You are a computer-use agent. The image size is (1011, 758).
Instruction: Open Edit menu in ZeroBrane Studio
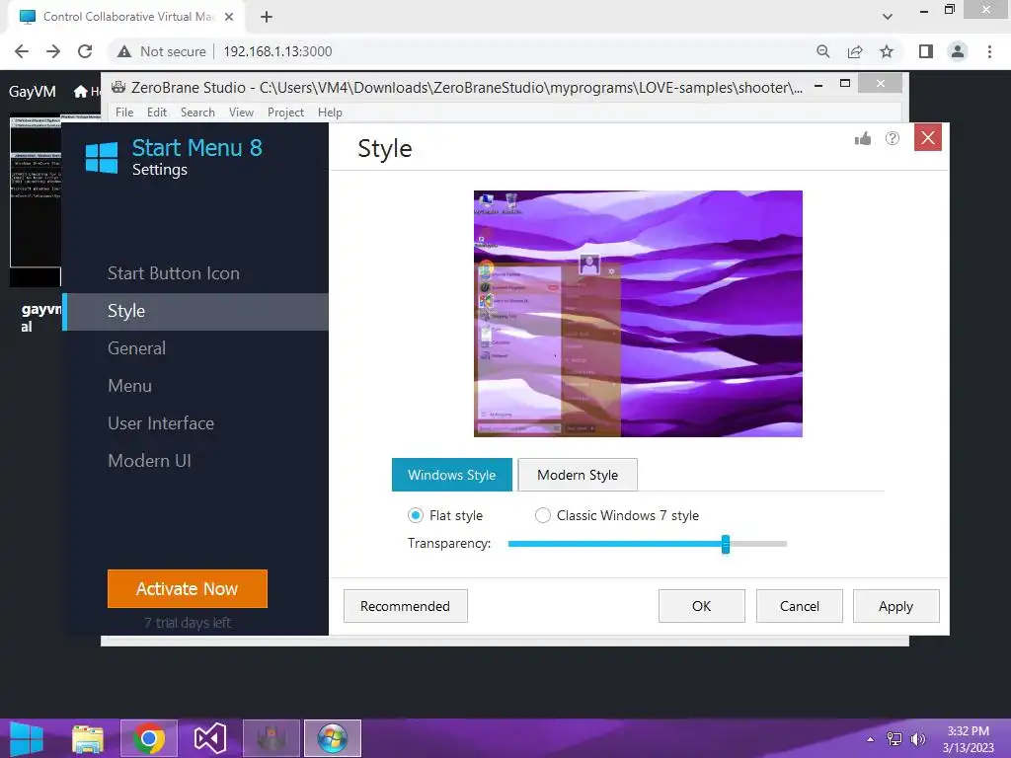tap(157, 113)
